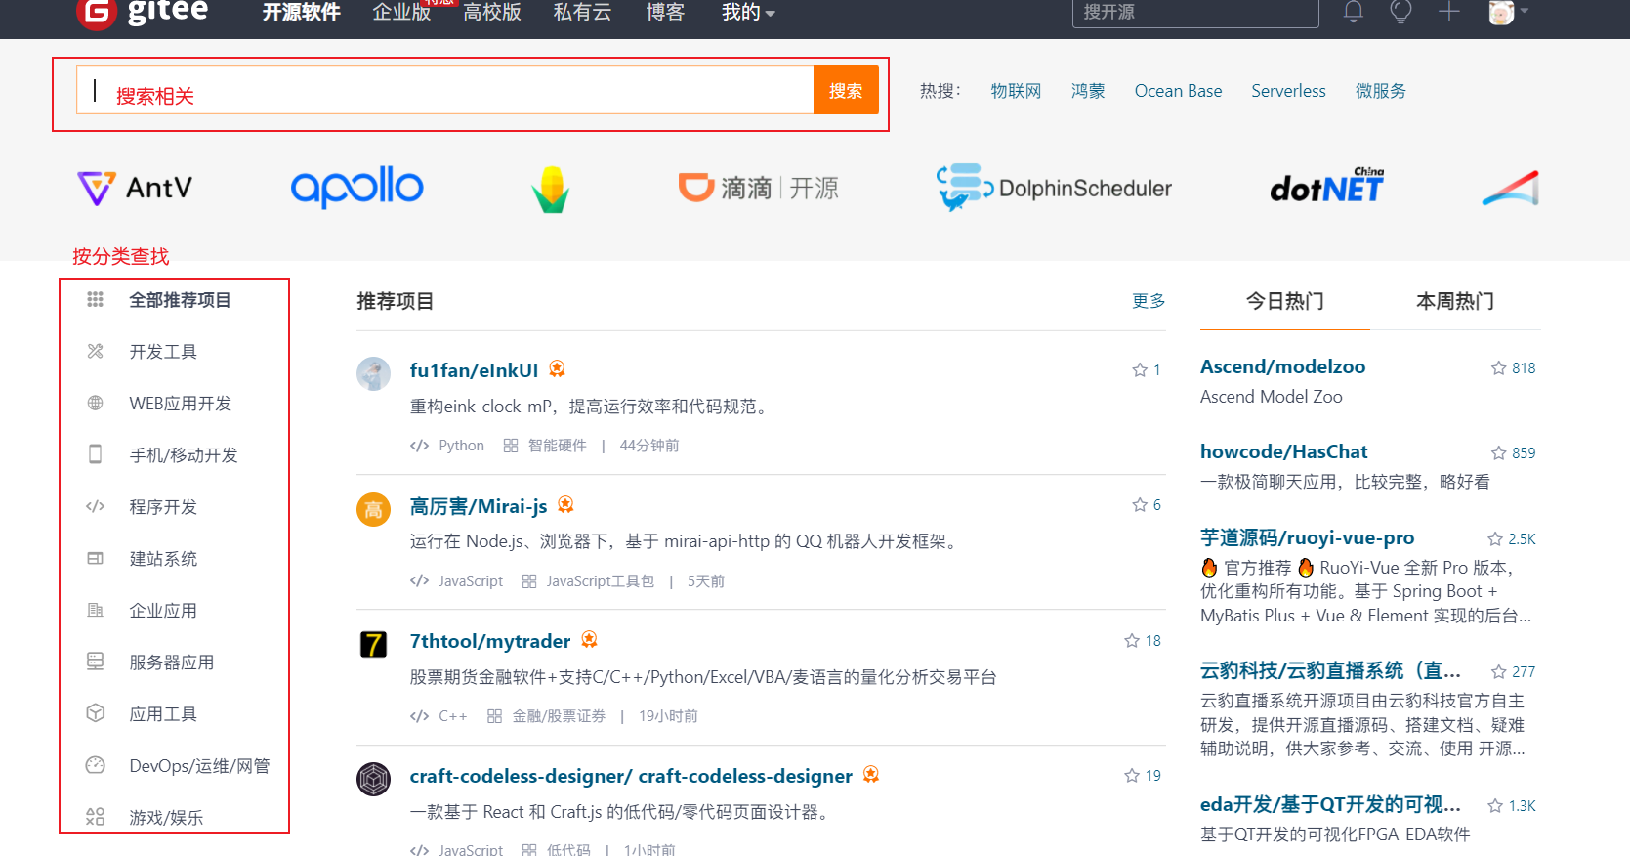Focus the 搜开源 header search box
Screen dimensions: 1630x856
coord(1195,13)
